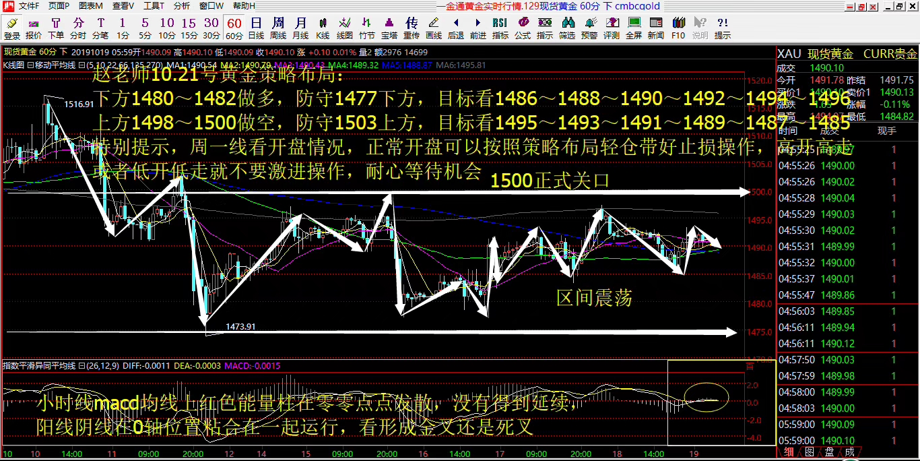
Task: Switch to the 盘 tab at bottom
Action: [x=829, y=452]
